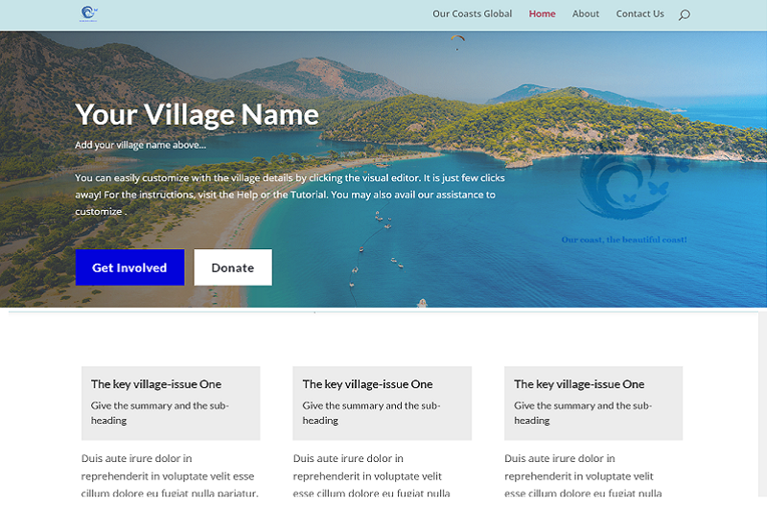Click the white Donate button
The width and height of the screenshot is (767, 509).
click(232, 267)
